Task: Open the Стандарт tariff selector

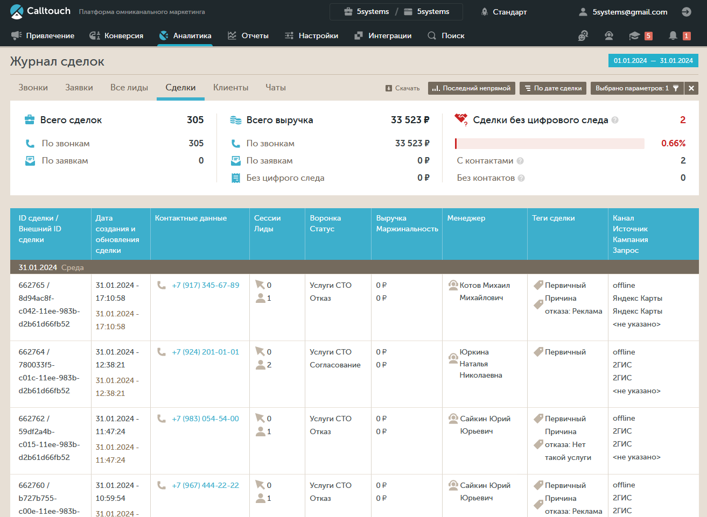Action: [x=503, y=12]
